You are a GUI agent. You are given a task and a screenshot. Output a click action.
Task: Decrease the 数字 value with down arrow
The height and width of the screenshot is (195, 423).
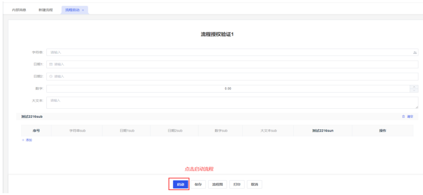click(x=414, y=90)
